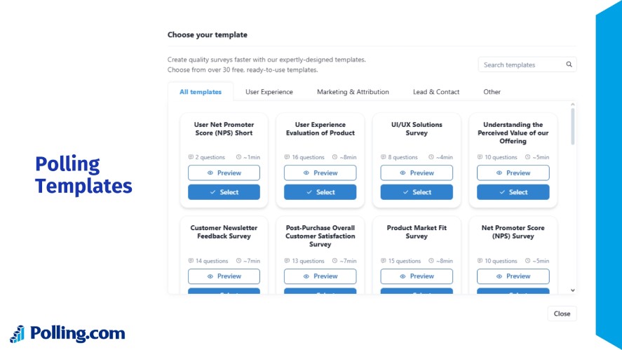Preview the Post-Purchase Customer Satisfaction Survey
The image size is (622, 350).
coord(320,276)
